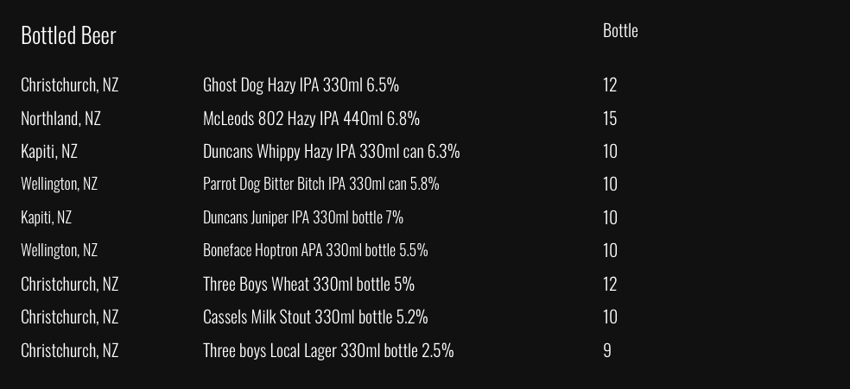The height and width of the screenshot is (389, 850).
Task: Click Three boys Local Lager entry
Action: (328, 350)
